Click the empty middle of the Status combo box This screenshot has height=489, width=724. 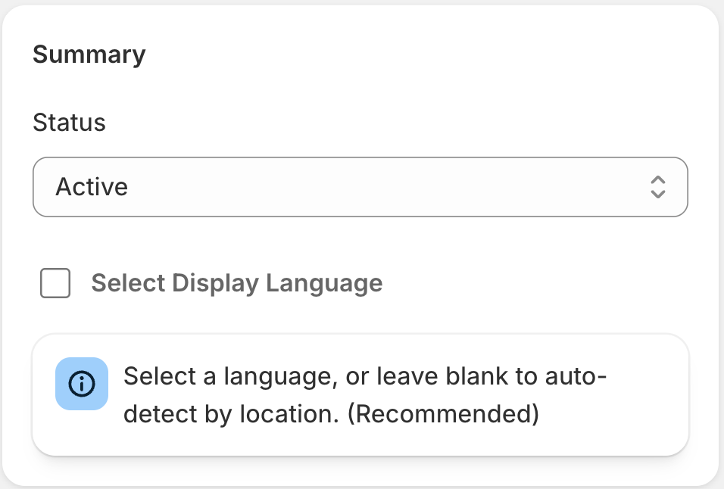click(379, 187)
